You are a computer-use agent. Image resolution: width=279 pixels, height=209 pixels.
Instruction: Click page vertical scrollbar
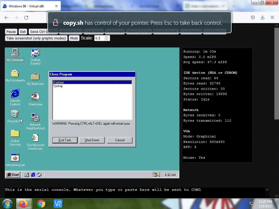pos(277,73)
